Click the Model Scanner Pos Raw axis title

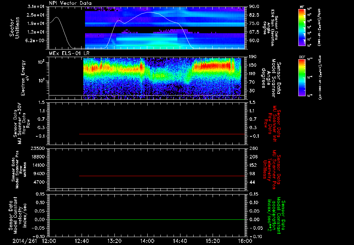[x=19, y=170]
